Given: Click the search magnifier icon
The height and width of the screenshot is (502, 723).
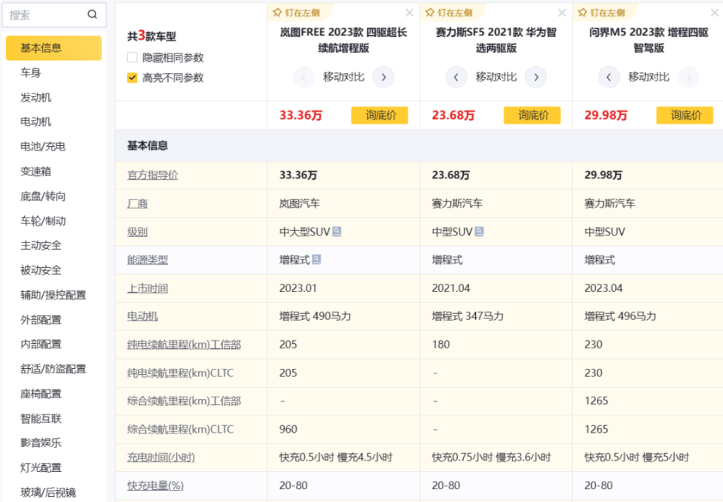Looking at the screenshot, I should pyautogui.click(x=92, y=14).
